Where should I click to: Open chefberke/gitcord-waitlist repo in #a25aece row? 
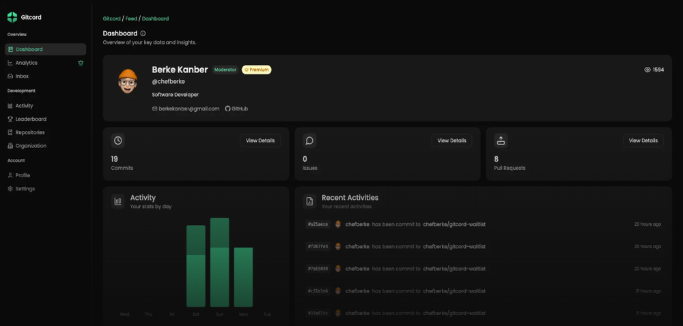point(454,224)
